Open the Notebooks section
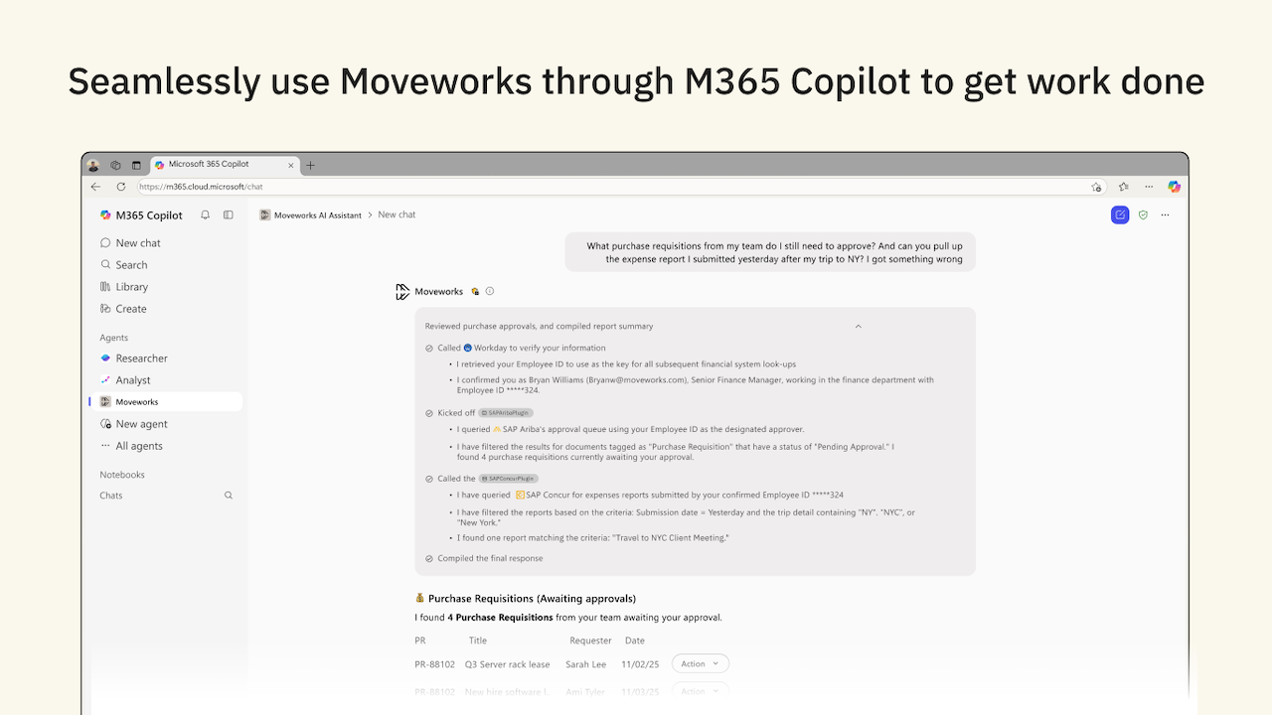 click(122, 475)
